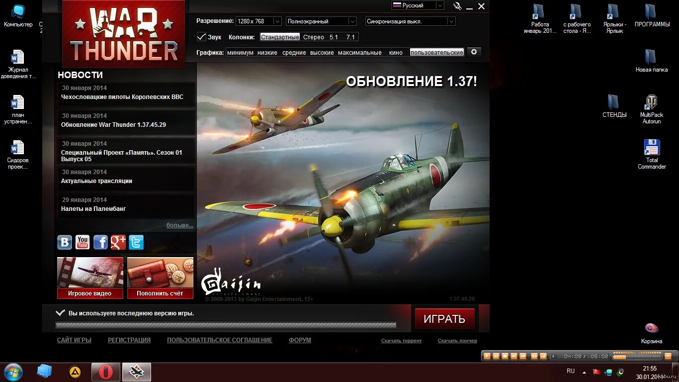Viewport: 679px width, 382px height.
Task: Click the Скачать лончер link
Action: click(457, 341)
